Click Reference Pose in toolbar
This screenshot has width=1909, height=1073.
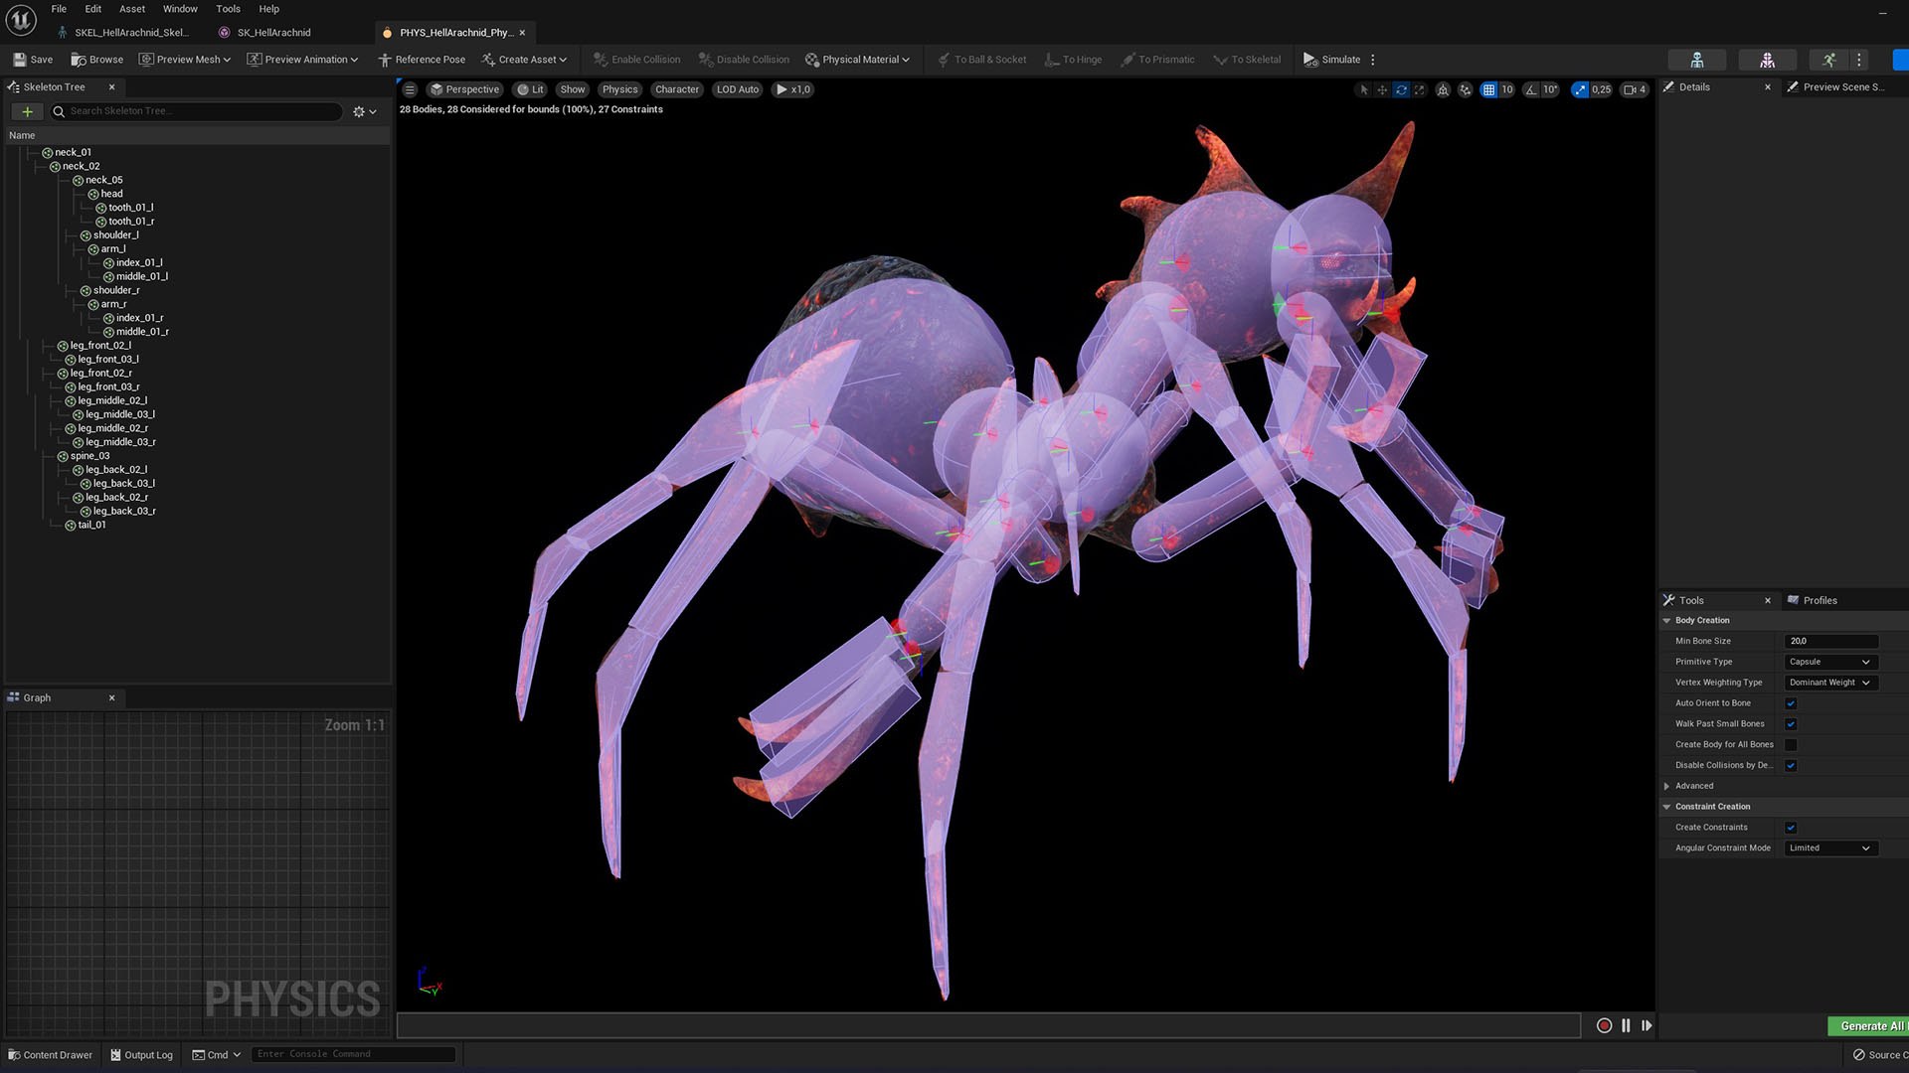422,60
